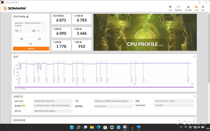210x131 pixels.
Task: Click the CPU field in system info panel
Action: point(113,101)
